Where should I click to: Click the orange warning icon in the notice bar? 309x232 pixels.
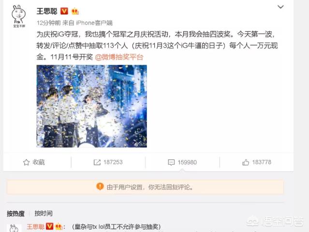(x=100, y=186)
